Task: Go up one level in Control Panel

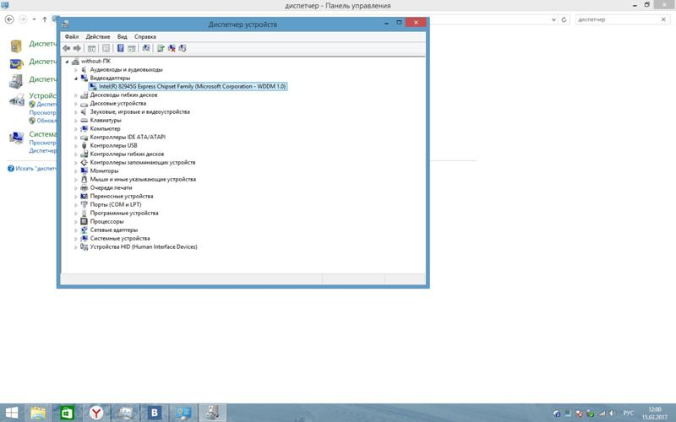Action: 45,19
